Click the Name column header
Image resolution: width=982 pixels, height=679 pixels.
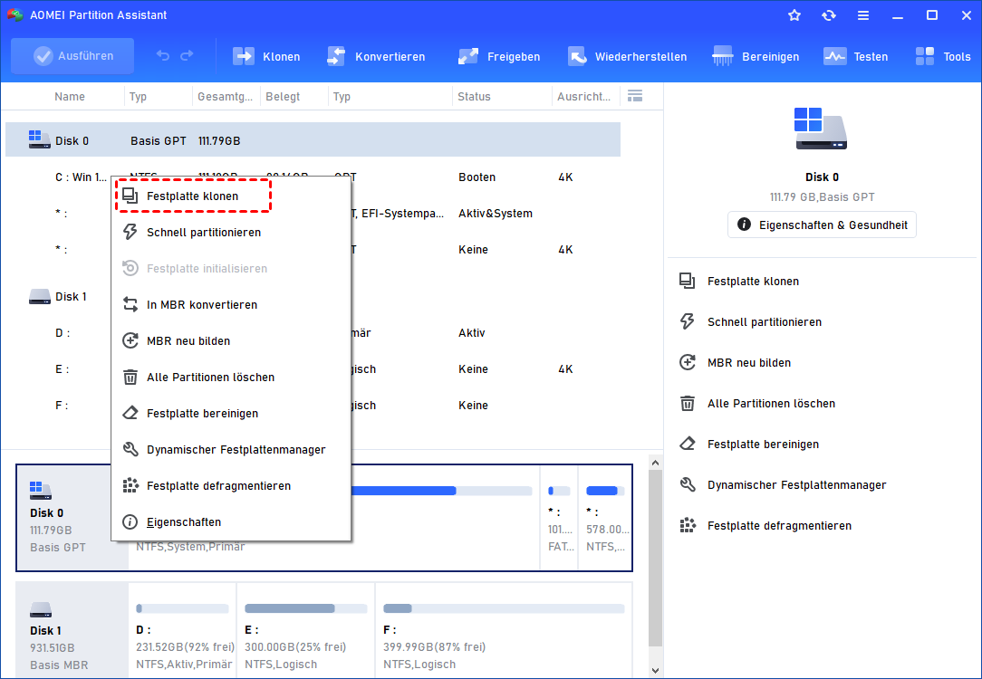click(x=70, y=96)
